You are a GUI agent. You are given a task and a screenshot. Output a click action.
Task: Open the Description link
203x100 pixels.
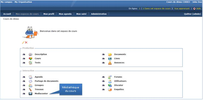coord(41,54)
